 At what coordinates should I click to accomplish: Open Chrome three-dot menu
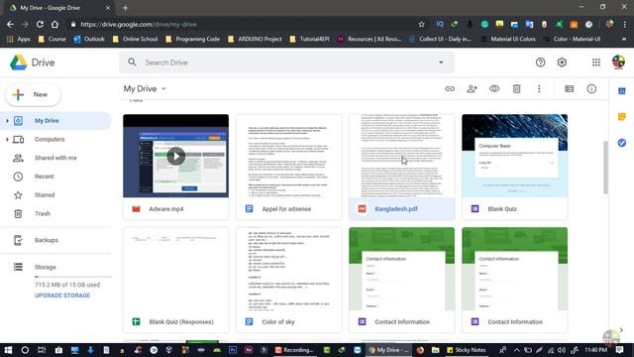tap(625, 24)
